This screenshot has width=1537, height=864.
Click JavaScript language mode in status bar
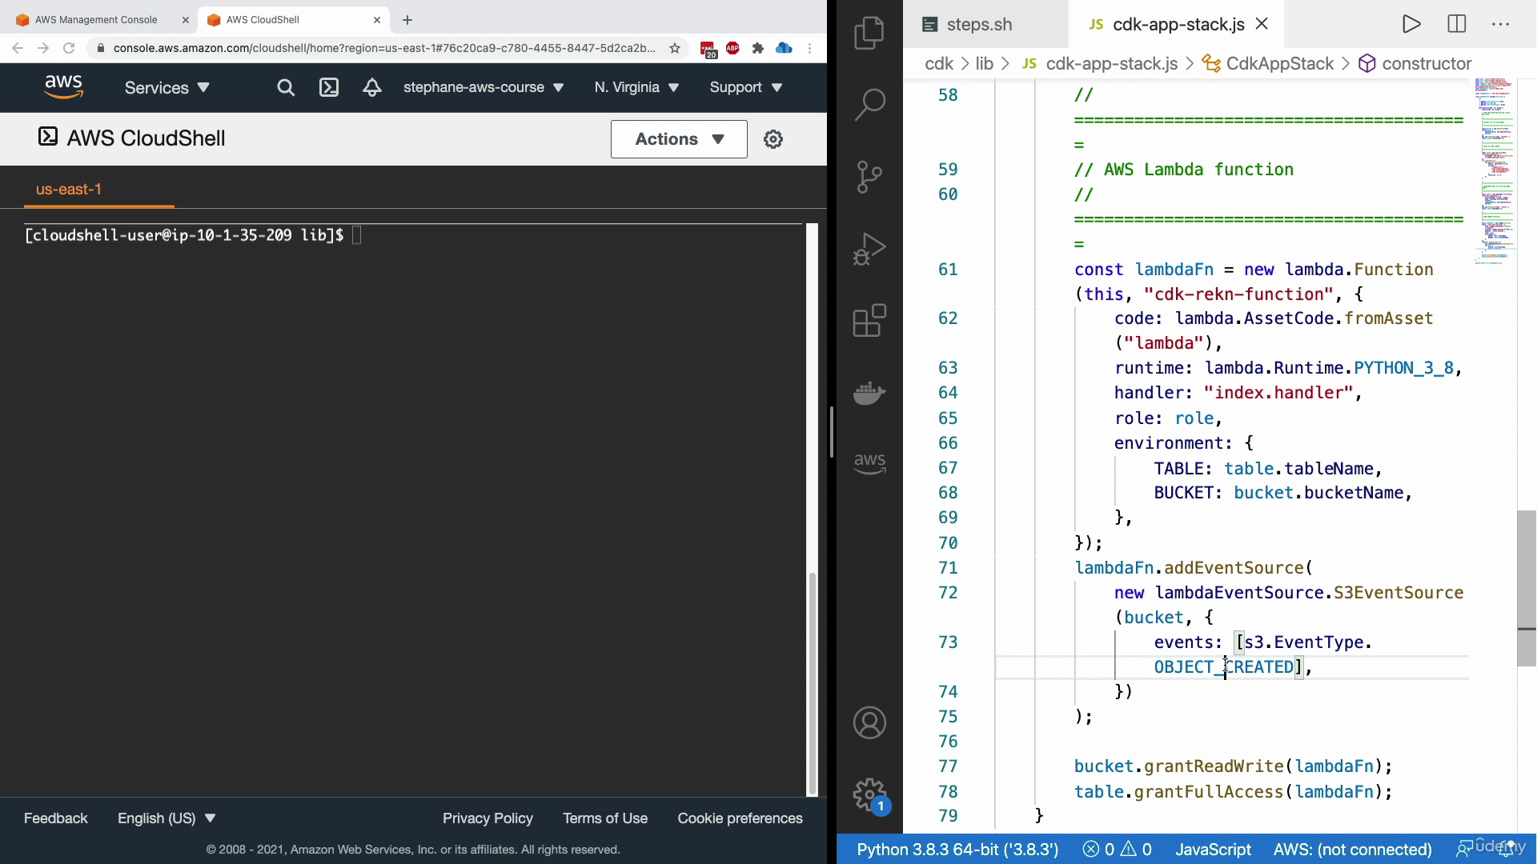tap(1213, 850)
